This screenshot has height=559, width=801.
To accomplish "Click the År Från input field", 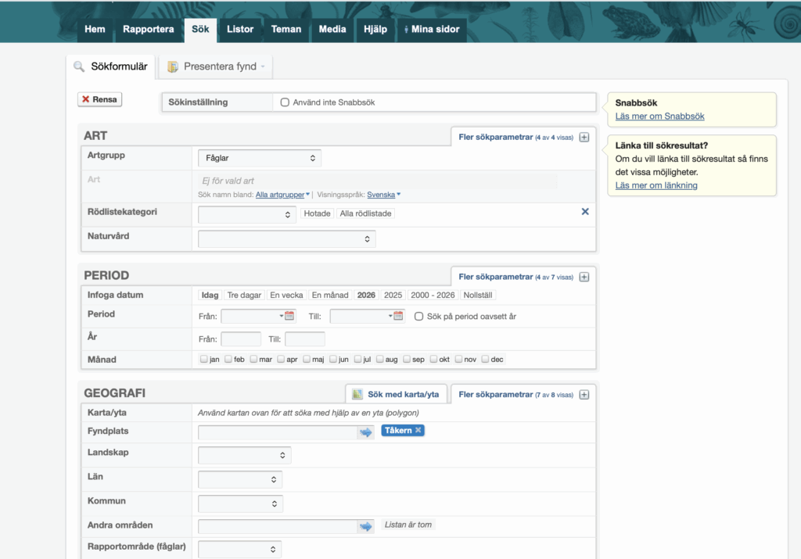I will click(x=241, y=339).
